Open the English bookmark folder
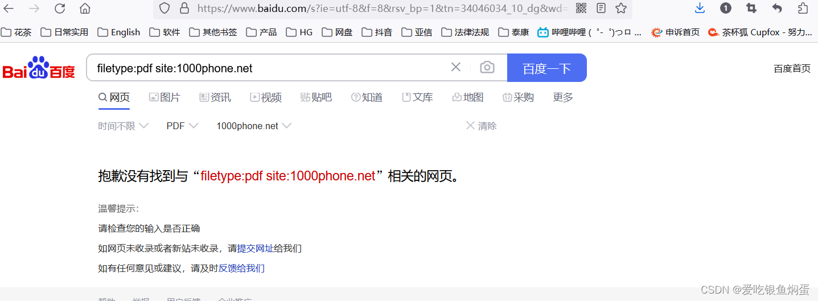Image resolution: width=818 pixels, height=301 pixels. 118,32
